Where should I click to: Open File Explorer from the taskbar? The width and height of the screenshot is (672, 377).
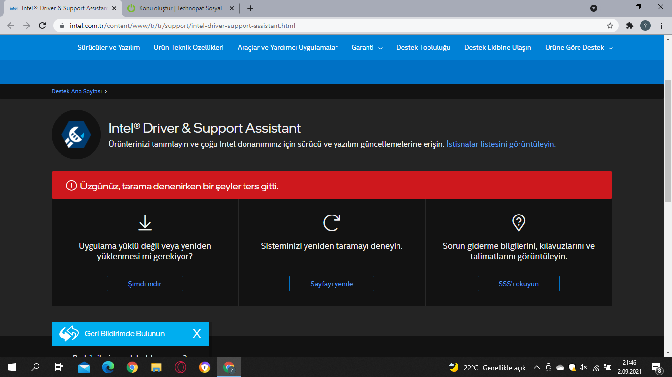coord(156,367)
